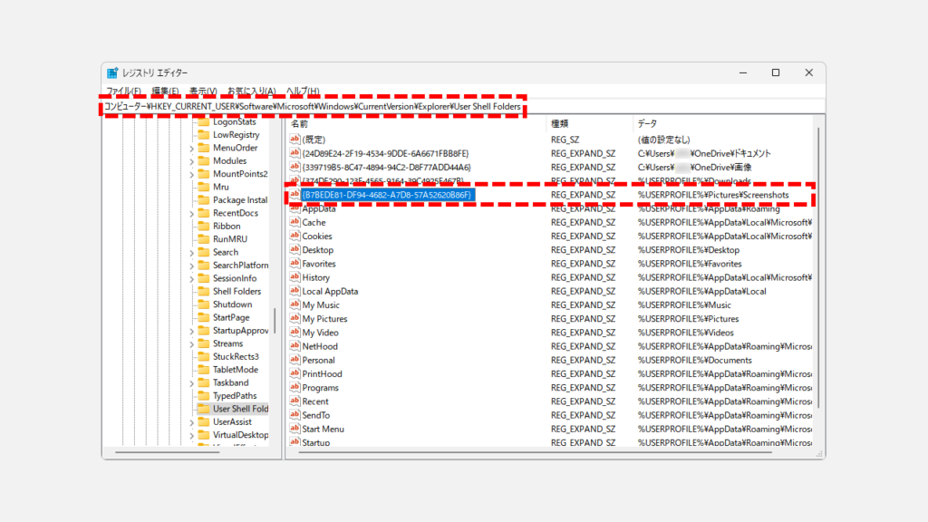Select the Desktop string value icon
Image resolution: width=928 pixels, height=522 pixels.
(x=295, y=250)
